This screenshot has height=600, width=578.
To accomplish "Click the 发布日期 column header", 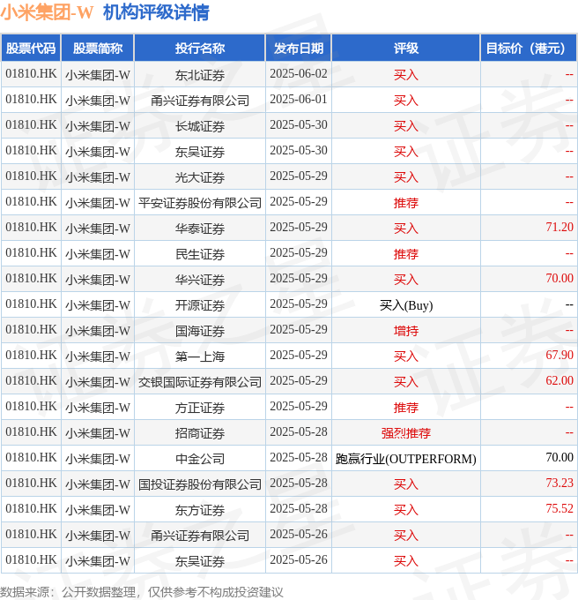I will click(x=299, y=49).
